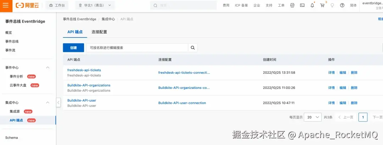Open 企业 menu
This screenshot has height=145, width=383.
(257, 5)
